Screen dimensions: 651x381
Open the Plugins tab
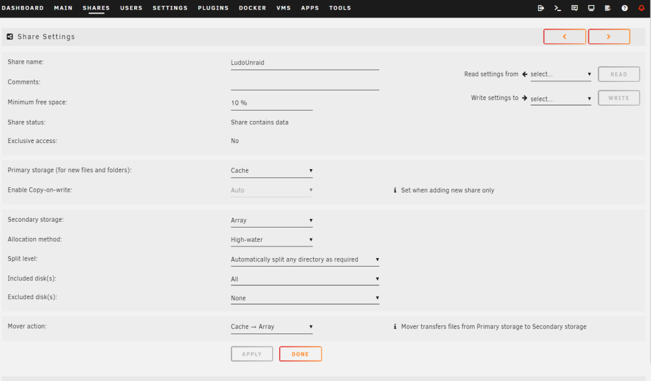pyautogui.click(x=213, y=8)
